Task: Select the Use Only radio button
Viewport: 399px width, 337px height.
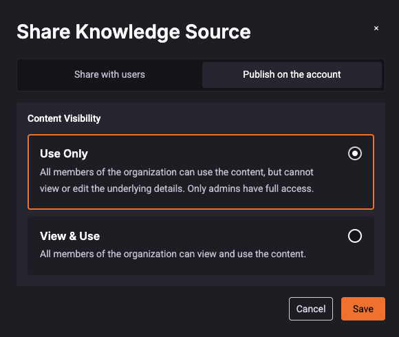Action: point(355,153)
